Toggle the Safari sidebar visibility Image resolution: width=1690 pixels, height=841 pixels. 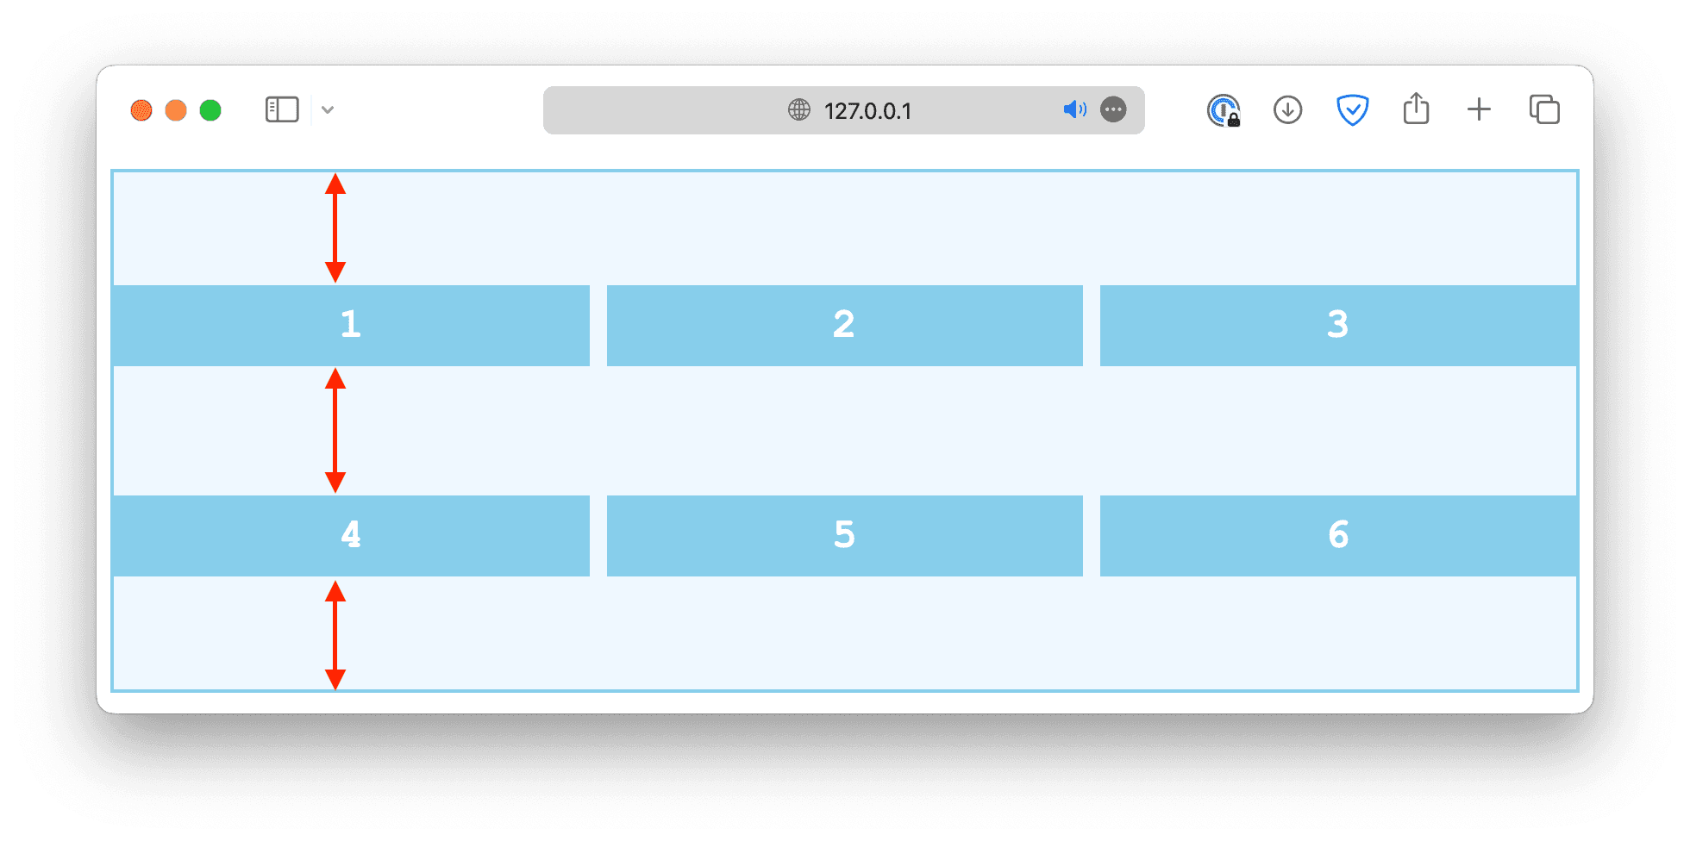click(x=281, y=109)
